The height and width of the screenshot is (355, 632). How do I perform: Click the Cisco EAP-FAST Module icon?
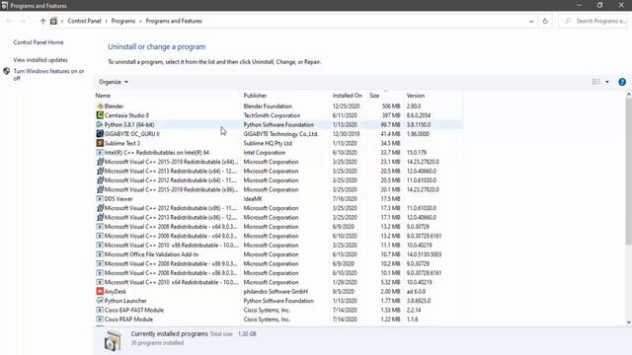[x=100, y=310]
